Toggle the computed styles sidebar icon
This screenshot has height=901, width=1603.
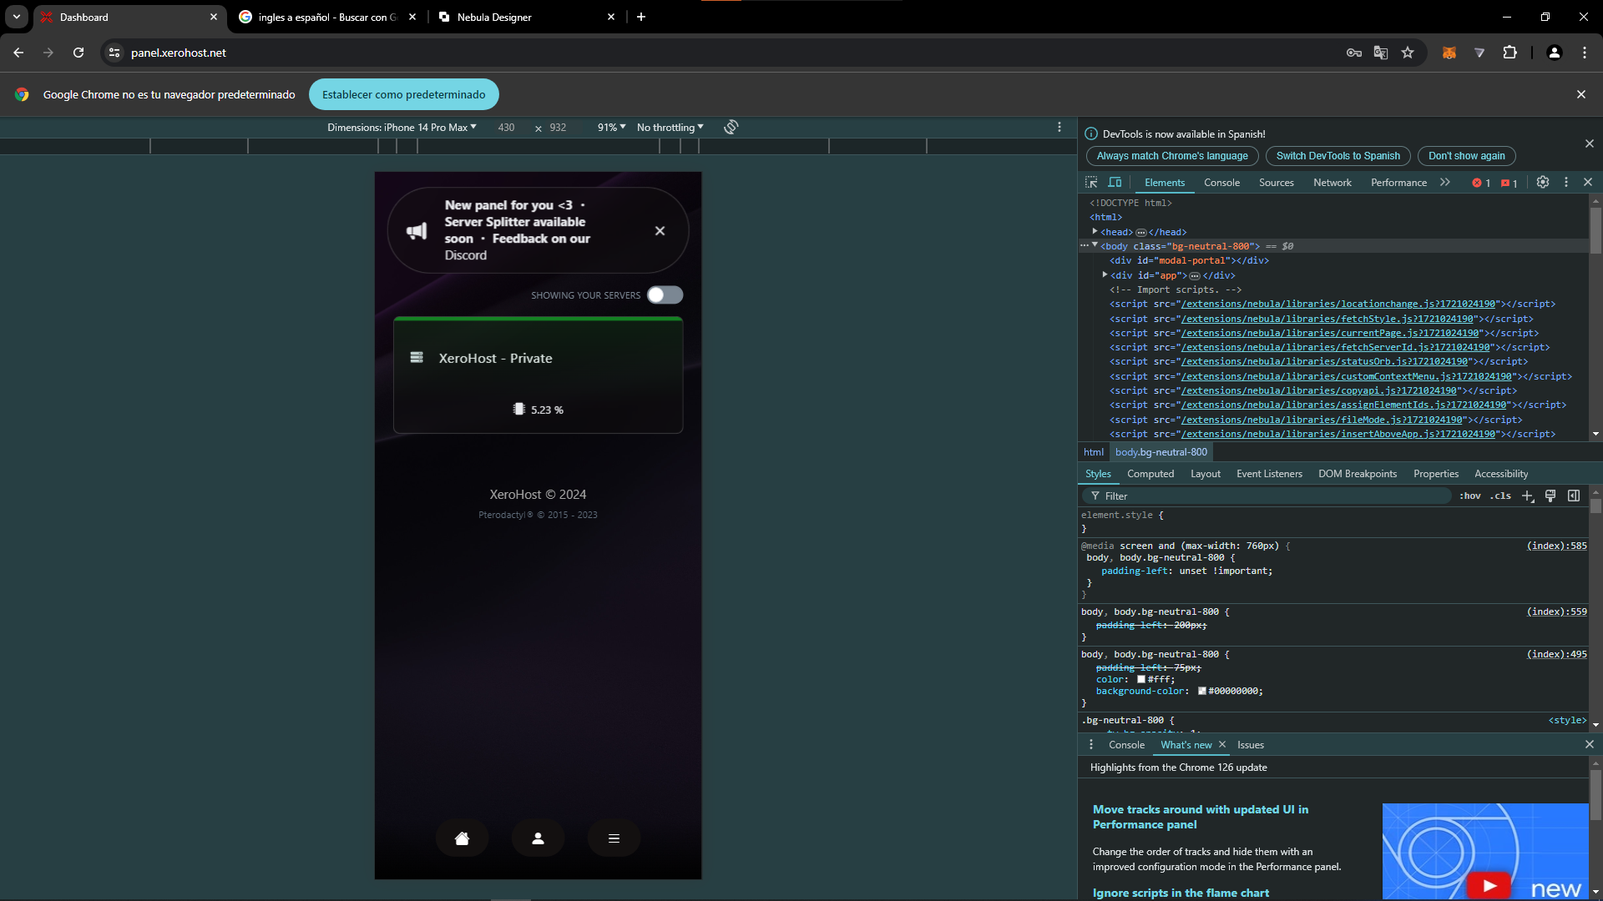pyautogui.click(x=1574, y=496)
